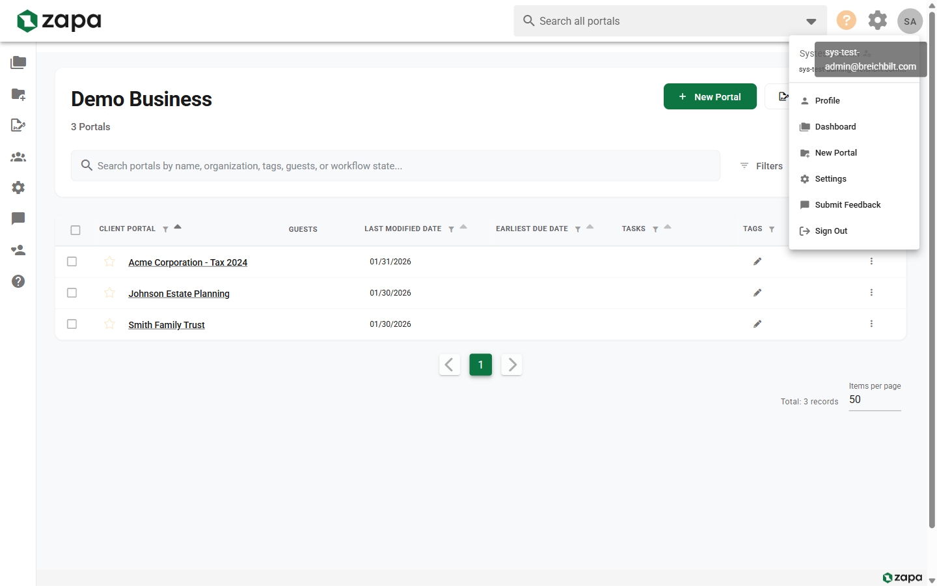Open the chat message icon in sidebar
The image size is (937, 586).
point(18,219)
